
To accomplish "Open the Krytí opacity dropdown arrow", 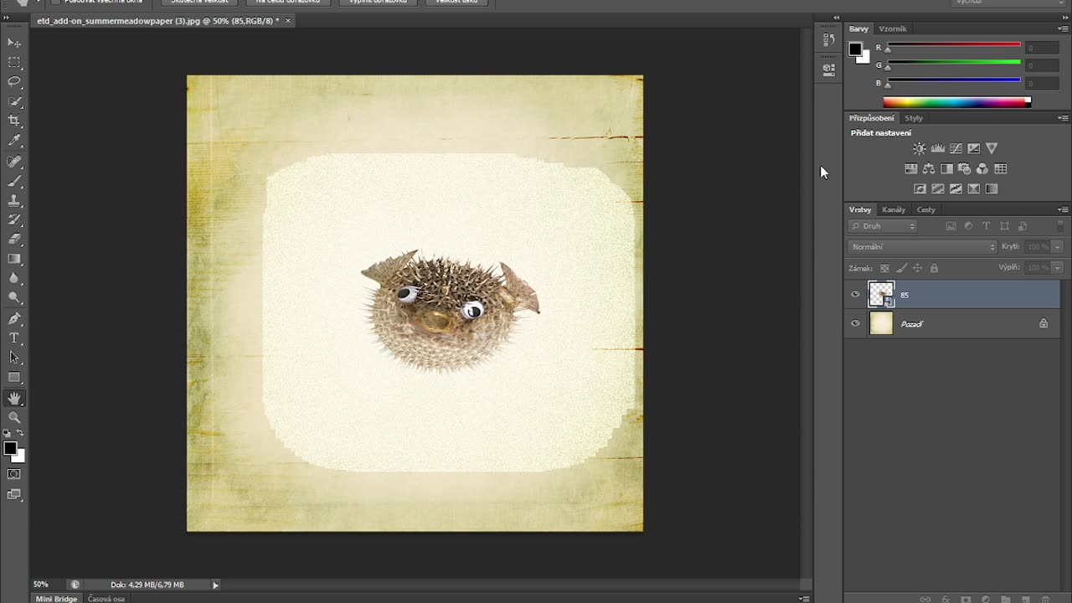I will pos(1057,247).
